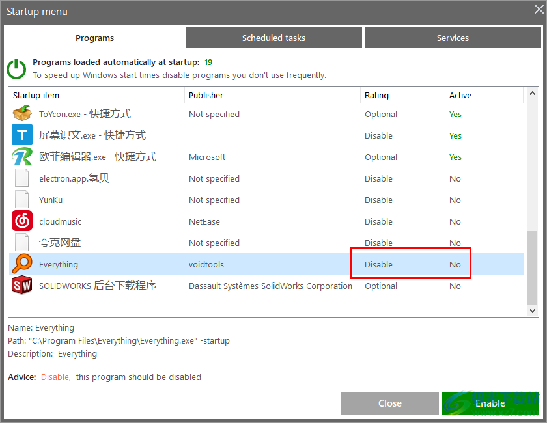The image size is (547, 423).
Task: Select the YunKu row
Action: (266, 200)
